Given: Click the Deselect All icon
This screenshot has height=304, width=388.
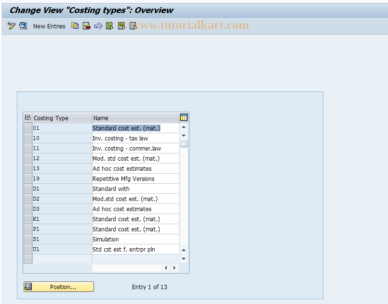Looking at the screenshot, I should click(133, 26).
